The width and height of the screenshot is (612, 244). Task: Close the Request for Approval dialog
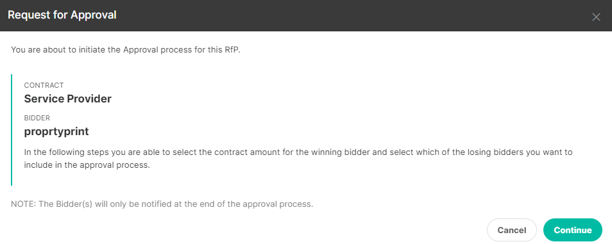pyautogui.click(x=595, y=17)
